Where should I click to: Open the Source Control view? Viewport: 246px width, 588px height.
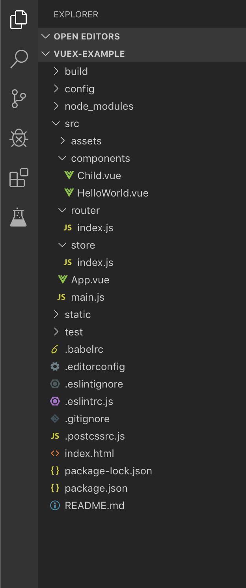(x=19, y=99)
